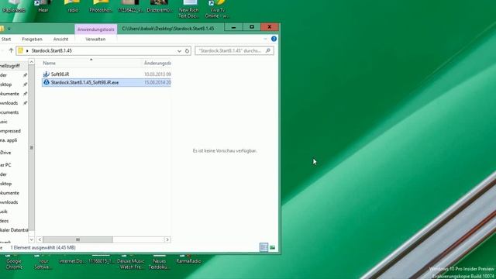This screenshot has height=279, width=496.
Task: Open the Ansicht ribbon tab
Action: coord(60,40)
